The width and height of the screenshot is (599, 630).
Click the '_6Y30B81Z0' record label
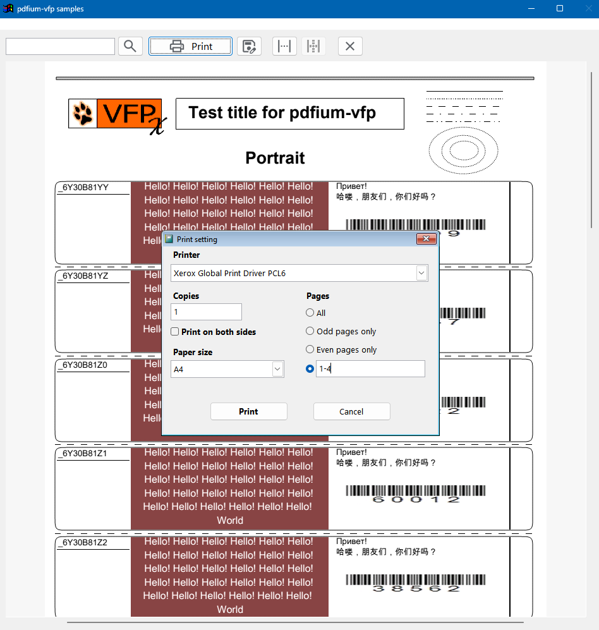click(x=85, y=365)
